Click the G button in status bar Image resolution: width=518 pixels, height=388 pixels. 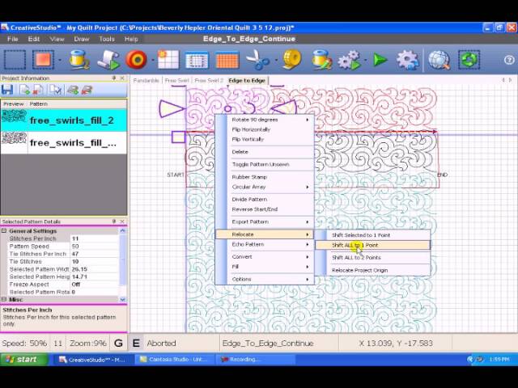point(118,343)
